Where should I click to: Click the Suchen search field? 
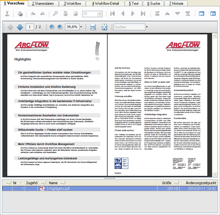tap(129, 27)
